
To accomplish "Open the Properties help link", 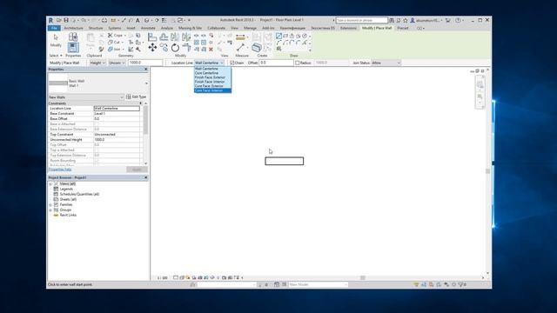I will (x=60, y=170).
